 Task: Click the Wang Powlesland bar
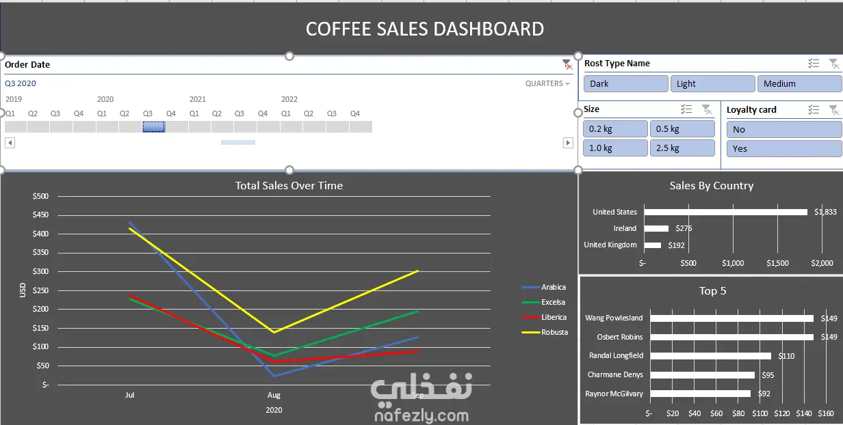732,318
